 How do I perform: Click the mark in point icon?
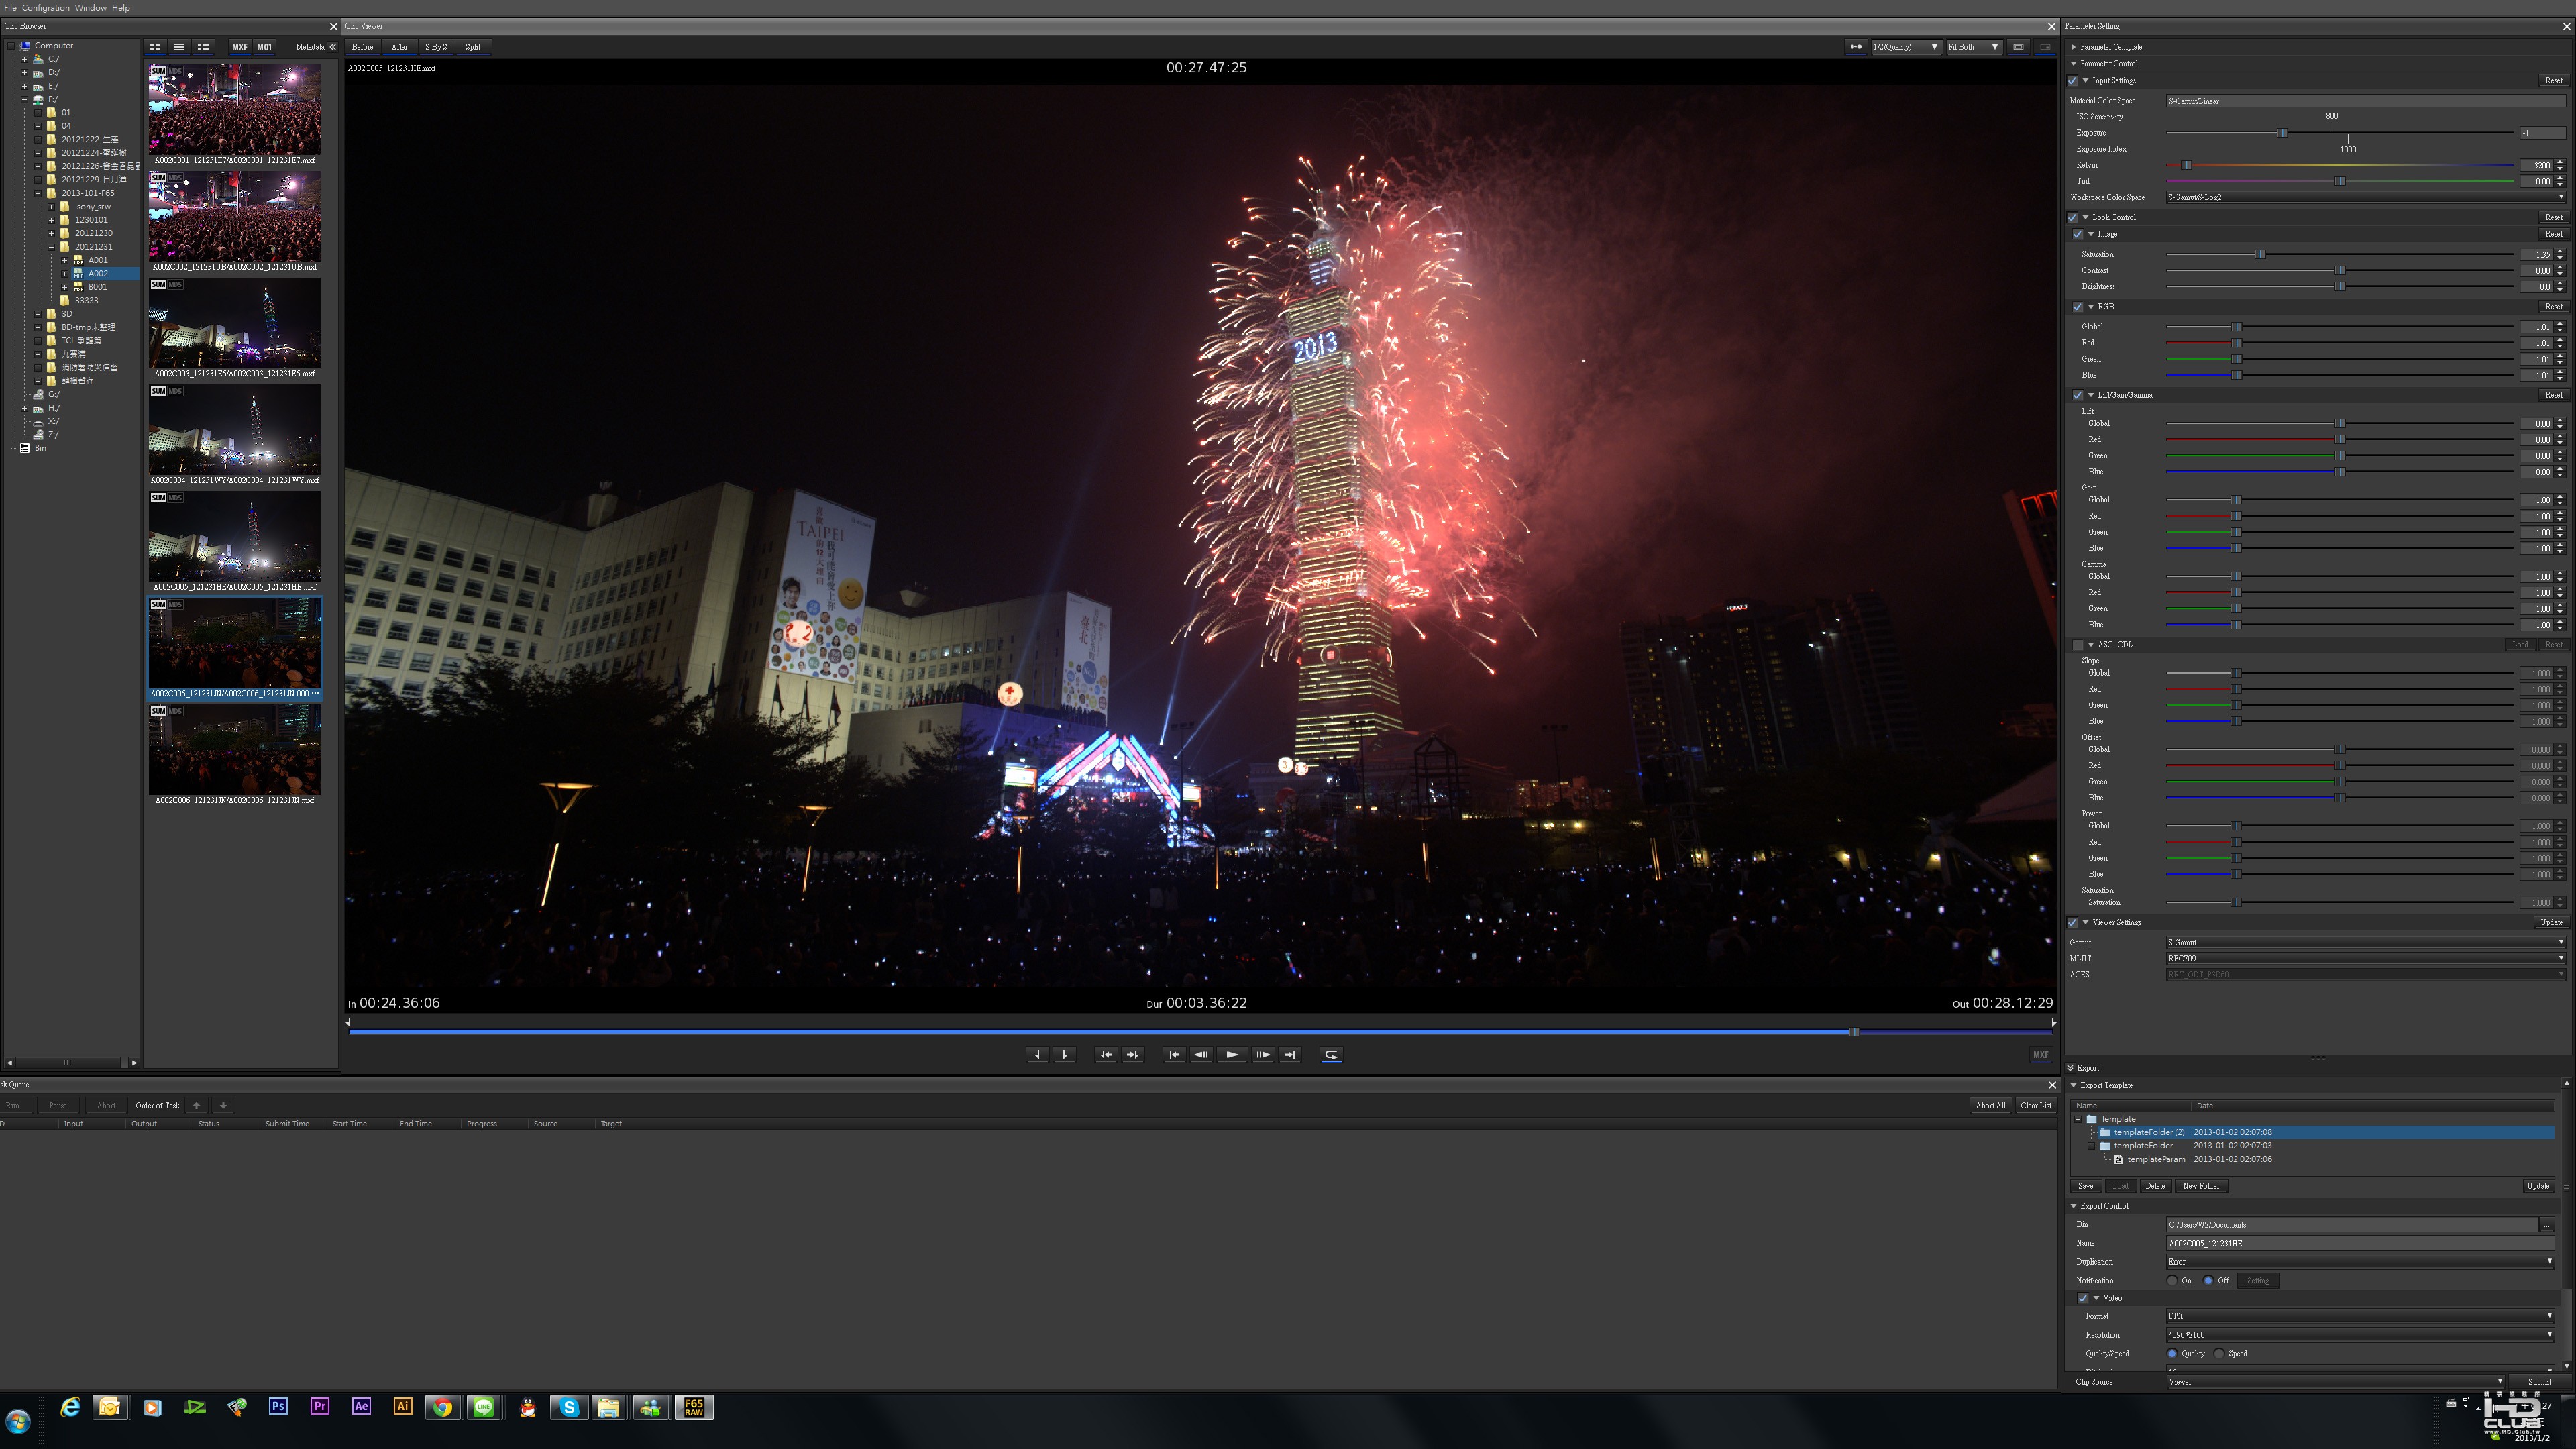click(x=1037, y=1054)
